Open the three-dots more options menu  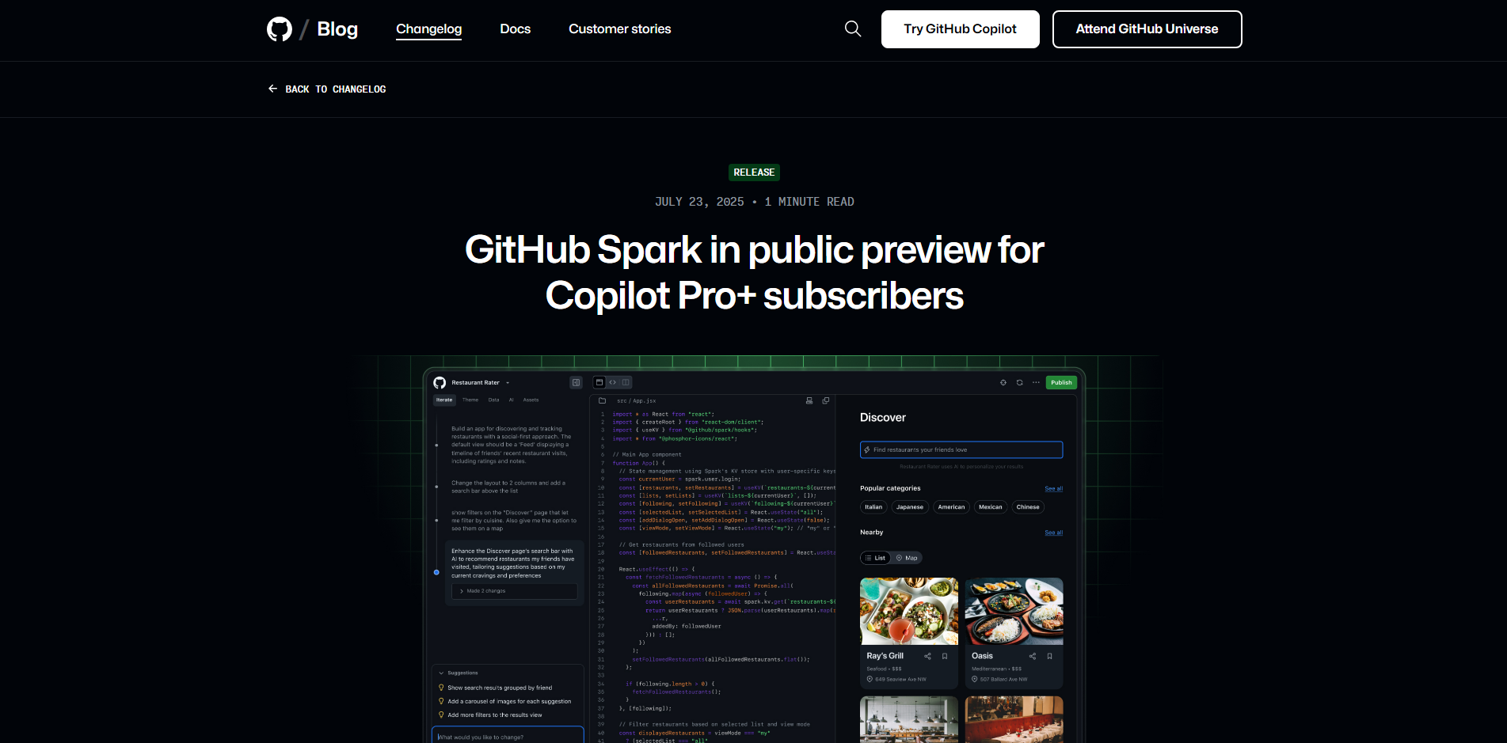tap(1036, 383)
